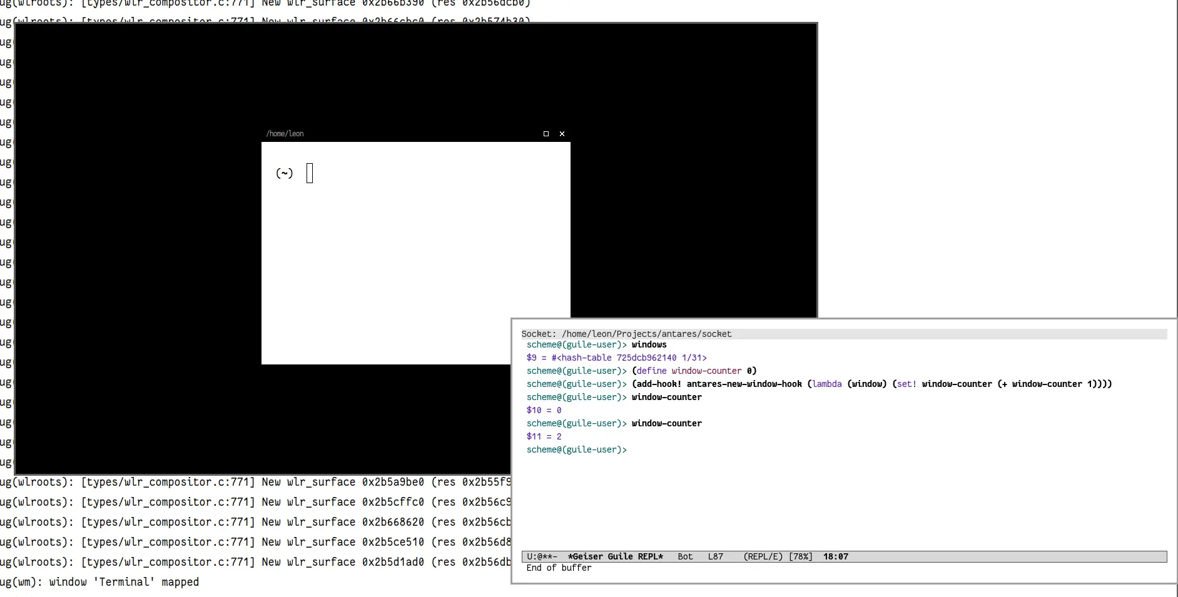
Task: Click the add-hook! antares-new-window-hook expression
Action: [872, 384]
